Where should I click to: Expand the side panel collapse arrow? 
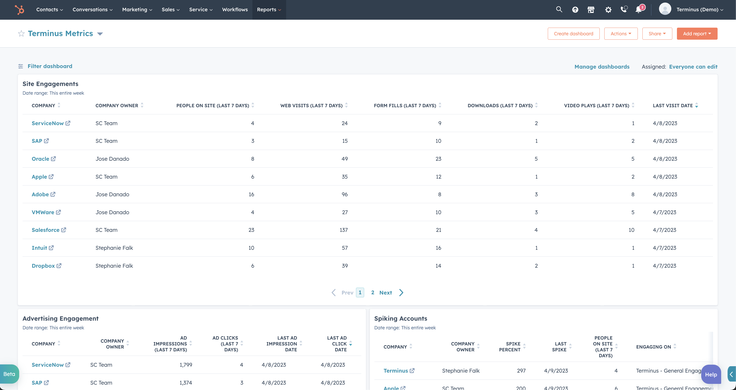click(731, 374)
